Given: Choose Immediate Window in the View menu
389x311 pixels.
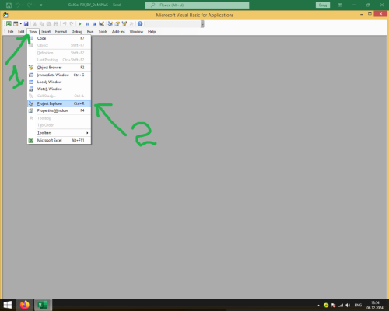Looking at the screenshot, I should 59,75.
